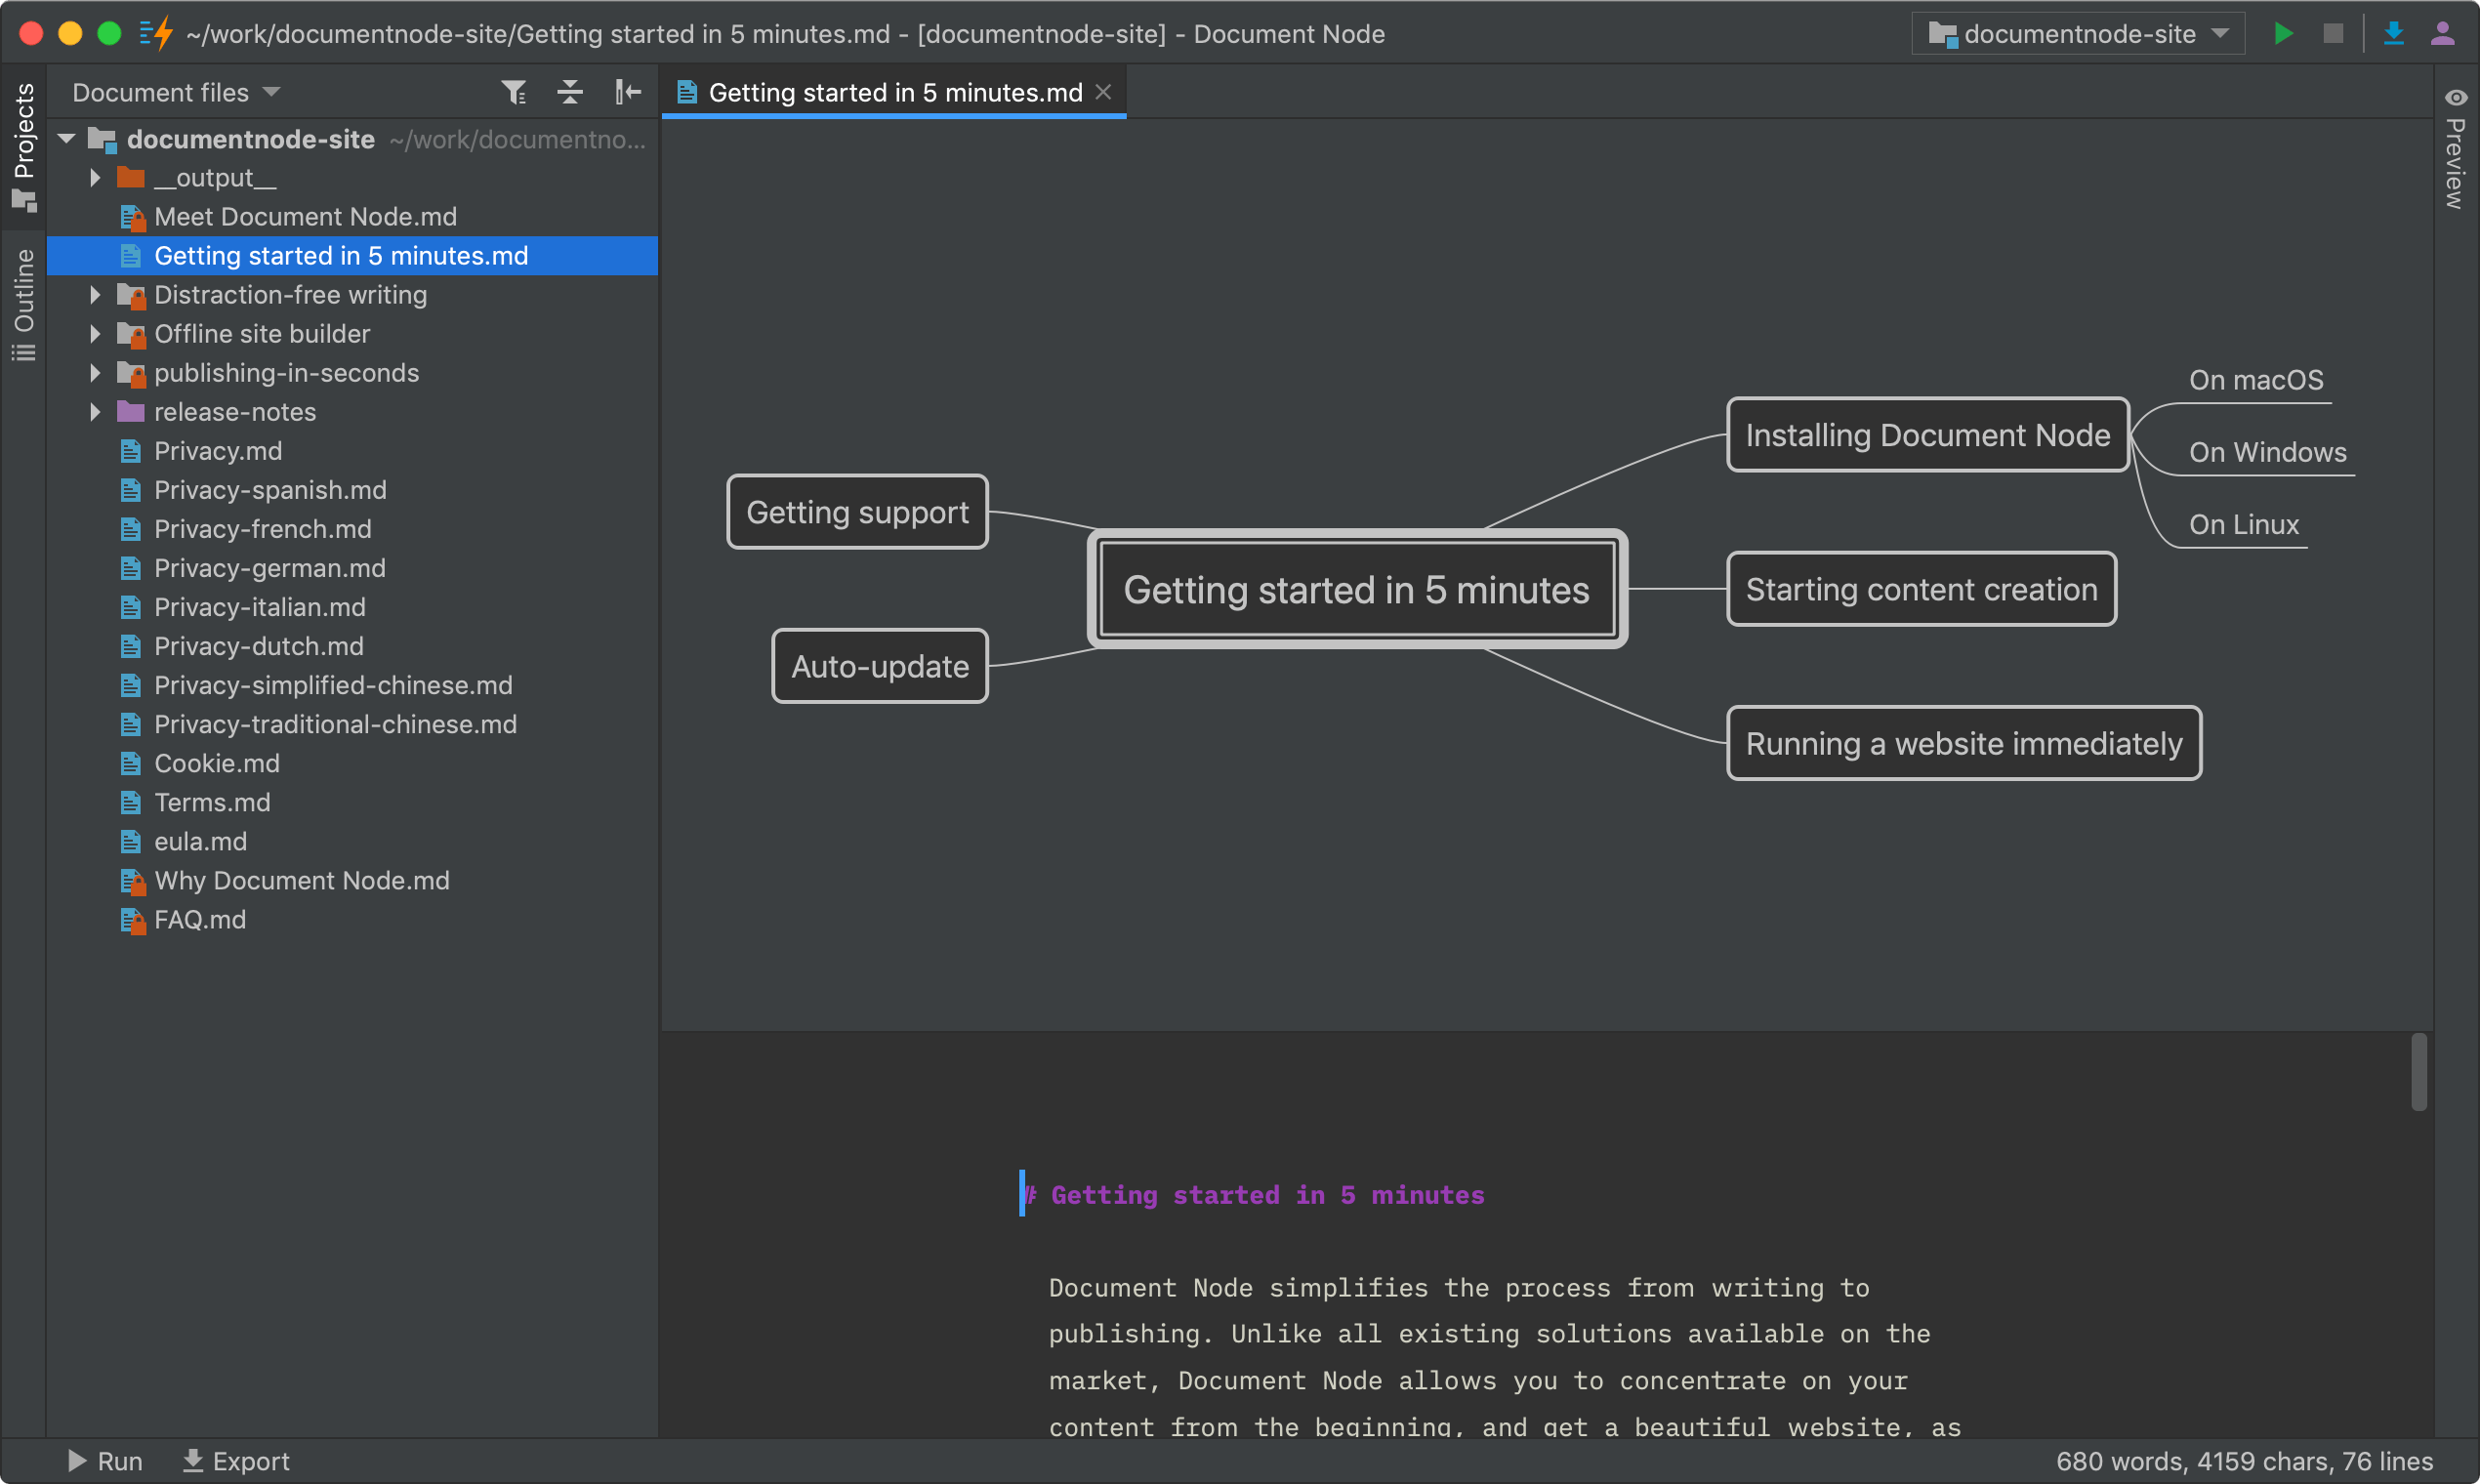Screen dimensions: 2480x1484
Task: Open Privacy-spanish.md file
Action: [x=270, y=490]
